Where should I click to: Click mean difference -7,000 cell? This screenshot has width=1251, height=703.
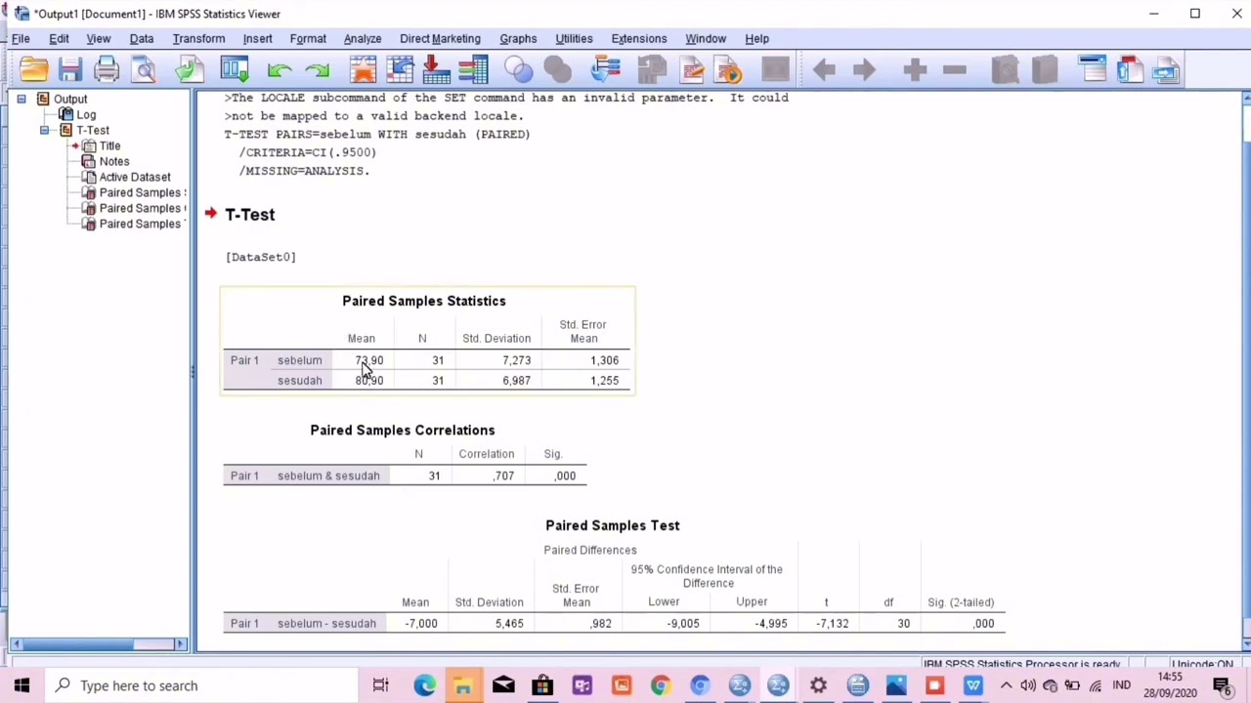[x=421, y=623]
